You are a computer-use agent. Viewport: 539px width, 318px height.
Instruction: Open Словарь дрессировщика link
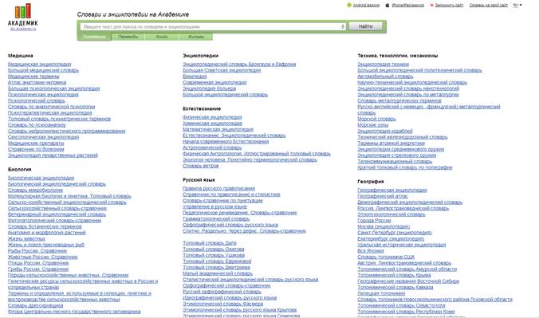point(35,305)
